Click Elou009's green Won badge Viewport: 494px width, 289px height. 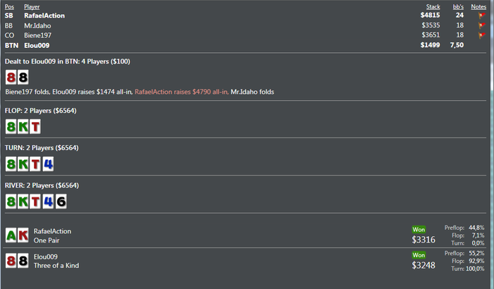(x=418, y=255)
